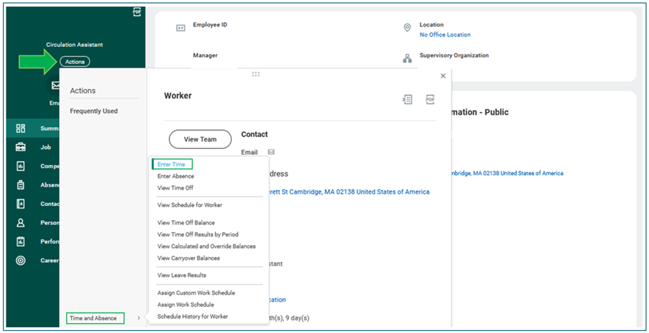
Task: Click the Worker heading text
Action: click(x=178, y=96)
